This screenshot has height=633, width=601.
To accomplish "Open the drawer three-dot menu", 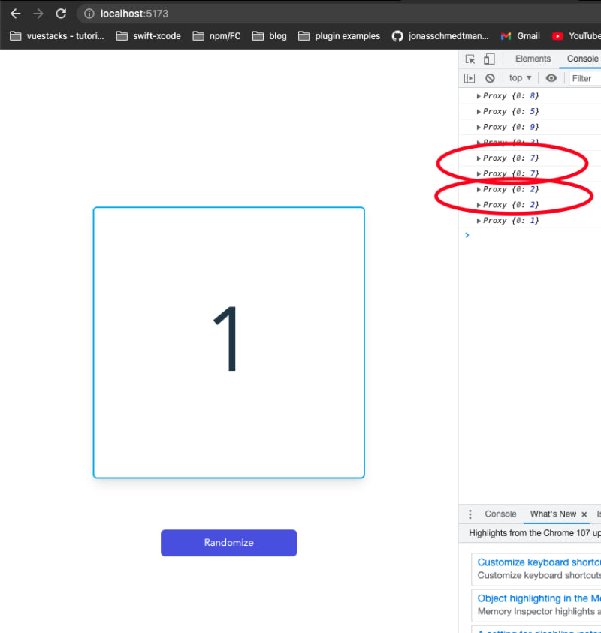I will (x=470, y=514).
